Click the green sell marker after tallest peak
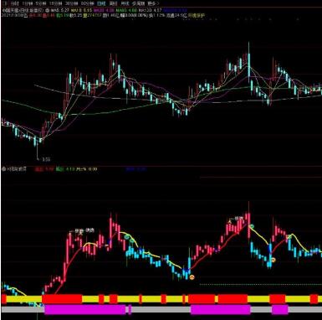 (x=252, y=226)
